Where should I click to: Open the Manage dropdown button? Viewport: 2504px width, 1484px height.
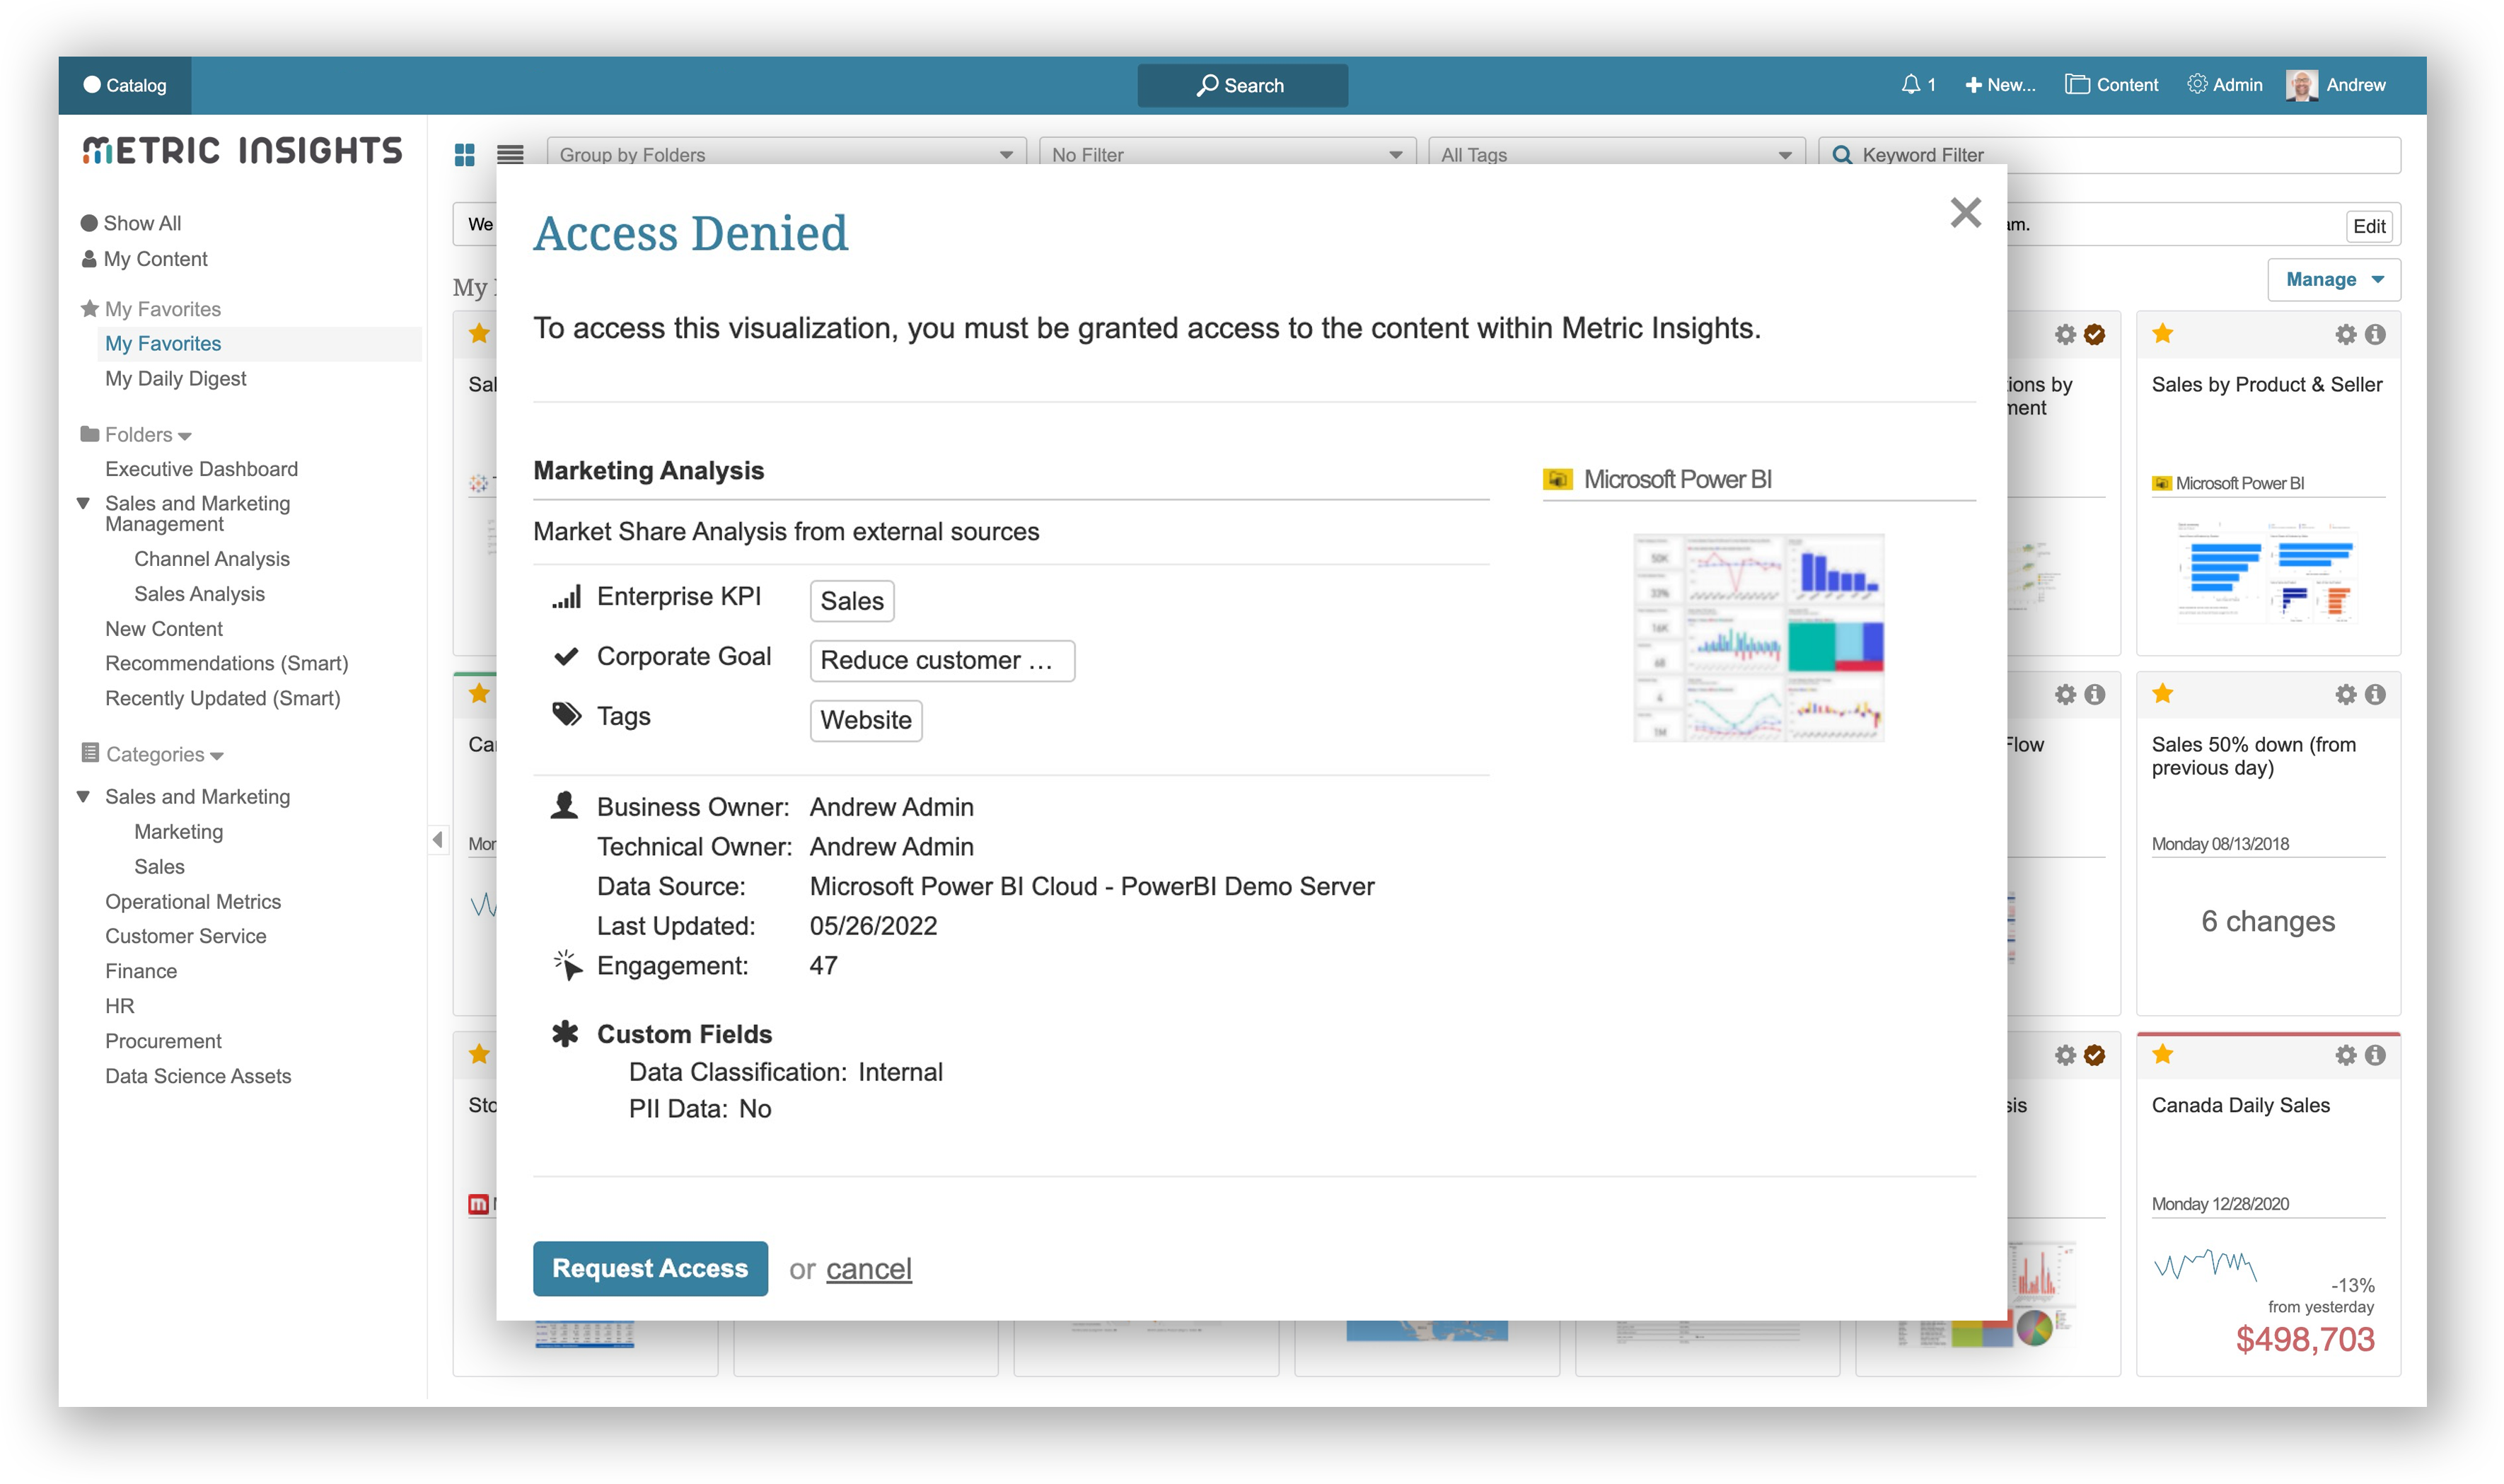[2333, 279]
